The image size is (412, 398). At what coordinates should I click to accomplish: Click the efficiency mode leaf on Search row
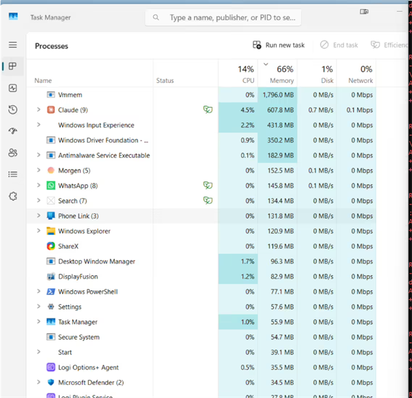tap(208, 200)
